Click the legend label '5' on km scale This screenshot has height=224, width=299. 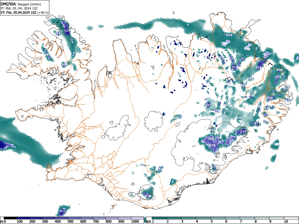click(211, 222)
